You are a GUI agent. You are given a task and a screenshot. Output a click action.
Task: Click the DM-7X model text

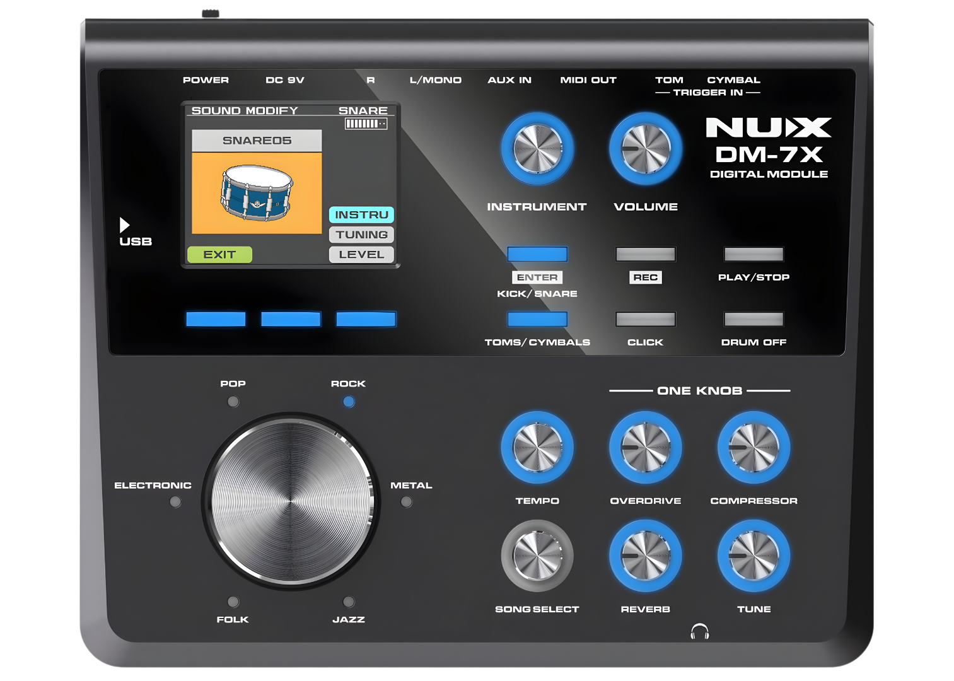[769, 154]
